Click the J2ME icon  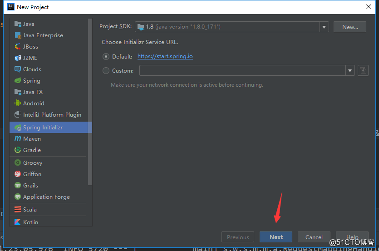coord(18,58)
